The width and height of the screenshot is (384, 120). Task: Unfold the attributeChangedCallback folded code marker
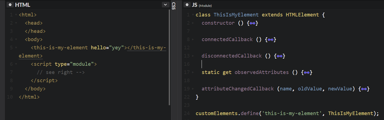click(x=364, y=89)
